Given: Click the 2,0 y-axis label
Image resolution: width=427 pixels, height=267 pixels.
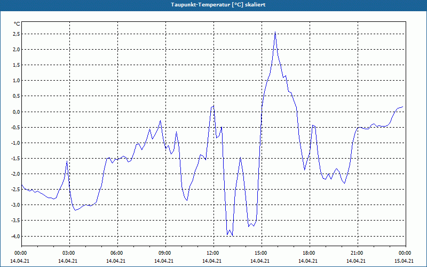Looking at the screenshot, I should (x=16, y=50).
